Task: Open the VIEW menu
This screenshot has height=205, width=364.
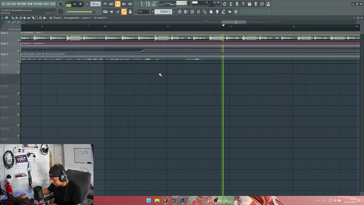Action: coord(30,4)
